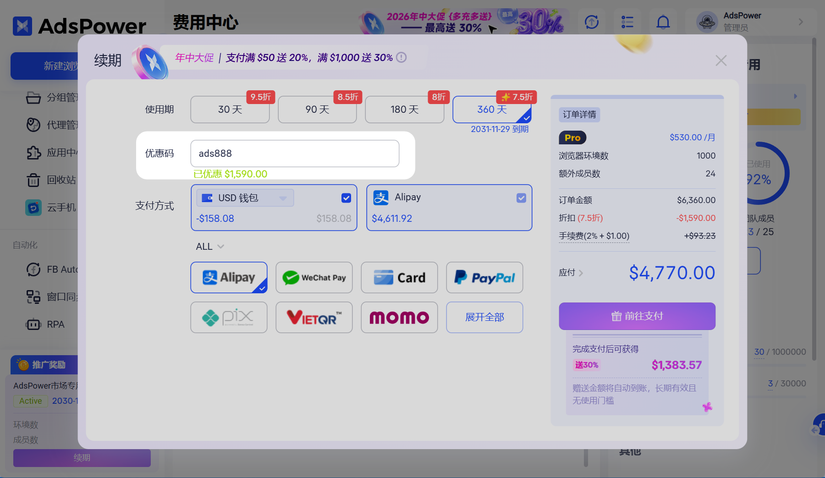Select MoMo payment method
Image resolution: width=825 pixels, height=478 pixels.
[399, 317]
